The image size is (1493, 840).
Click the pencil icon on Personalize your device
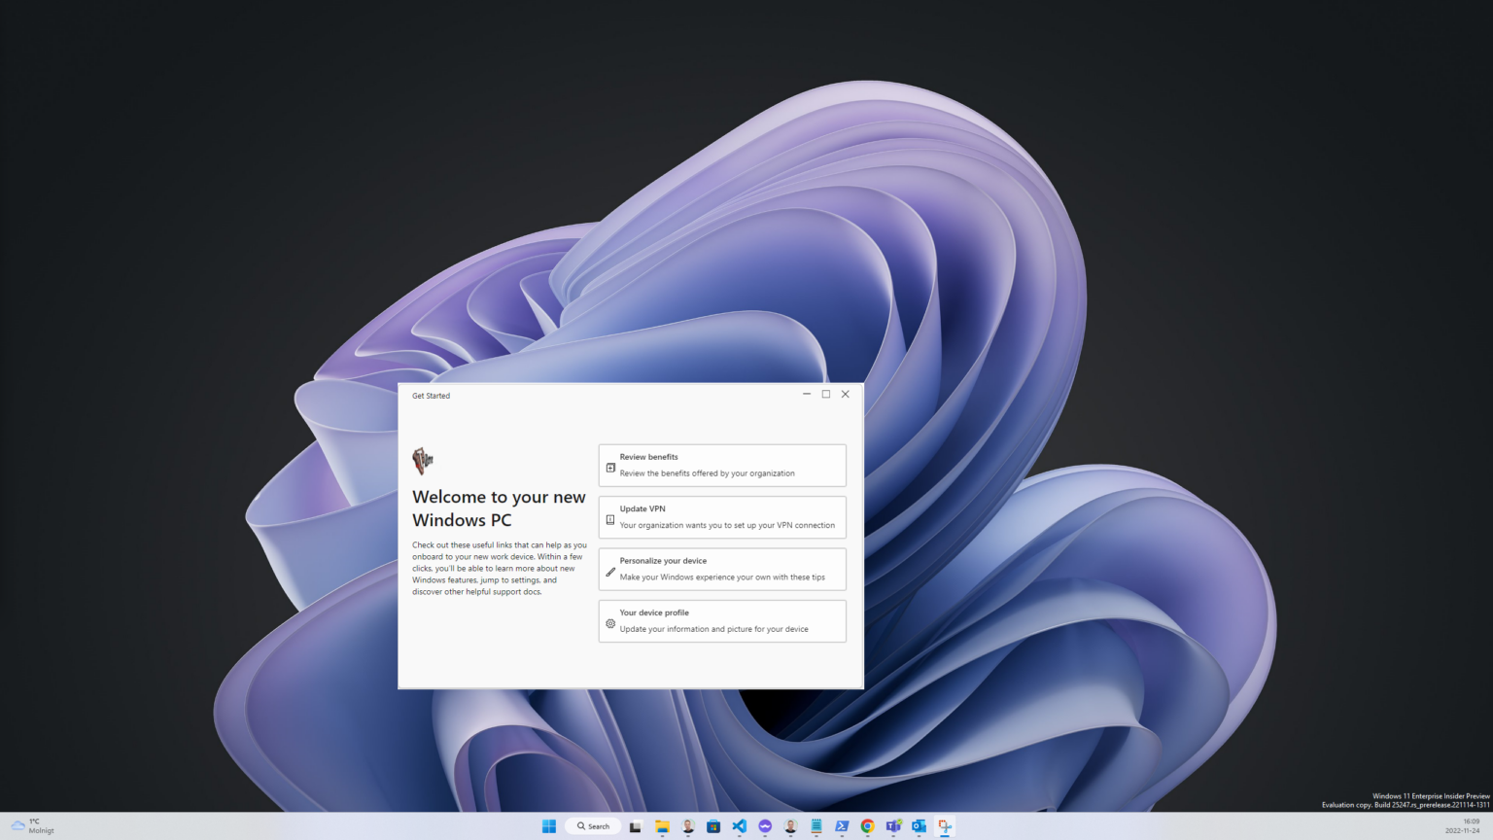click(610, 573)
